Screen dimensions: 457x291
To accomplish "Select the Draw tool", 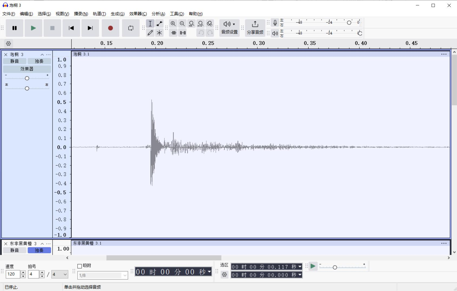I will pos(150,33).
